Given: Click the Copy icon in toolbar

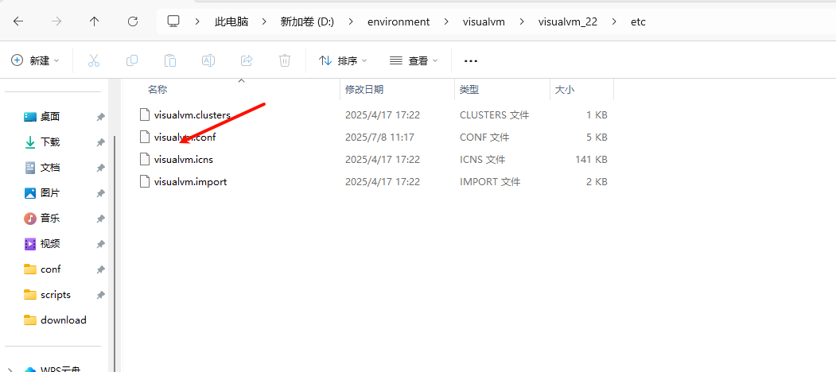Looking at the screenshot, I should [x=132, y=60].
